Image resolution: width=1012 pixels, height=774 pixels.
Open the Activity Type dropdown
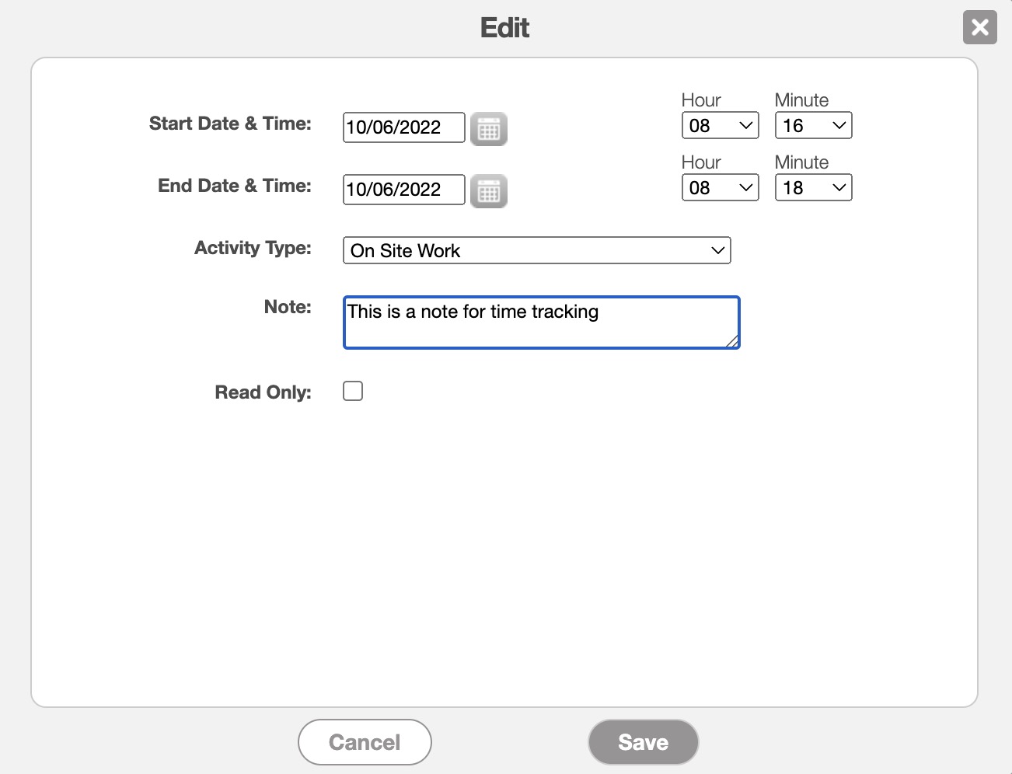[x=536, y=250]
